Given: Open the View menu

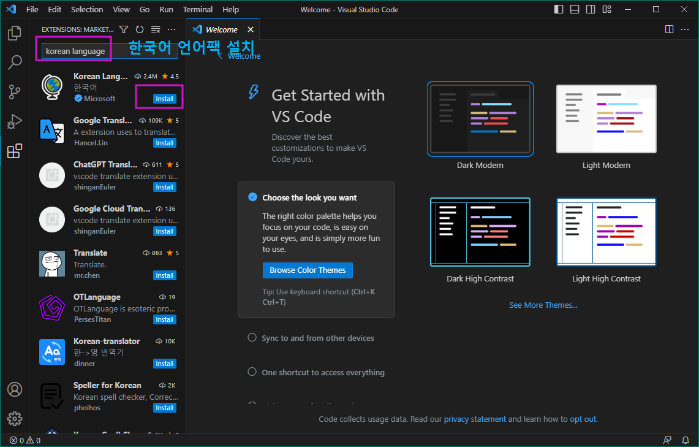Looking at the screenshot, I should pyautogui.click(x=121, y=9).
